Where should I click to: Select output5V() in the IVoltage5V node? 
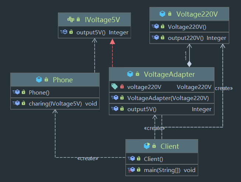(x=91, y=32)
